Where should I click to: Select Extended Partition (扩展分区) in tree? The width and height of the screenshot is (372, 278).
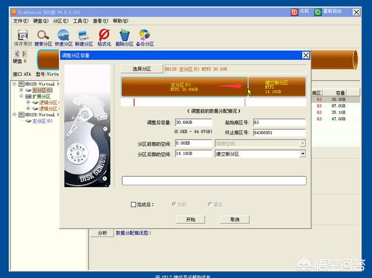pyautogui.click(x=41, y=97)
